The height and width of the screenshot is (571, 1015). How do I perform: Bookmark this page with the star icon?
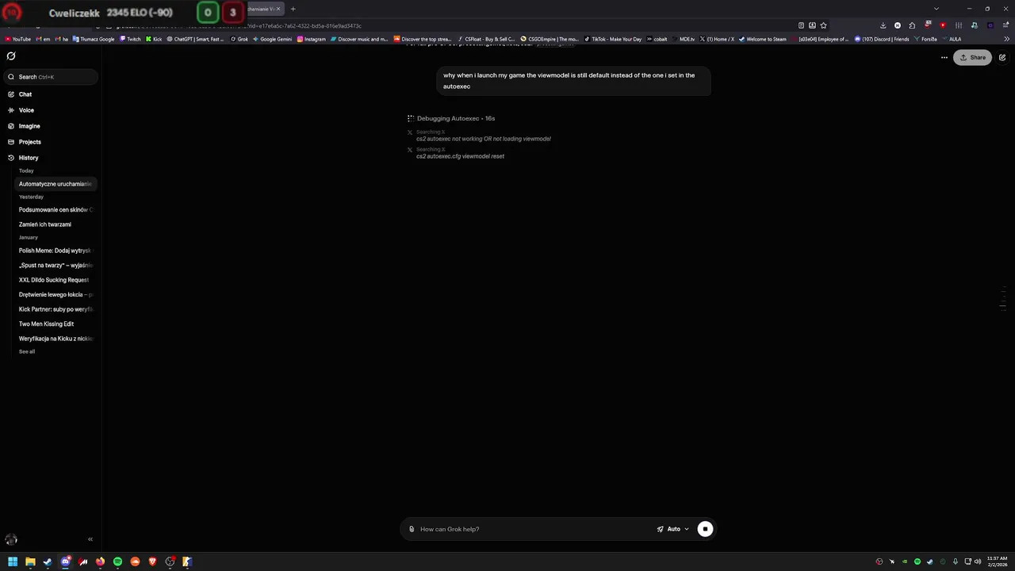(x=824, y=25)
